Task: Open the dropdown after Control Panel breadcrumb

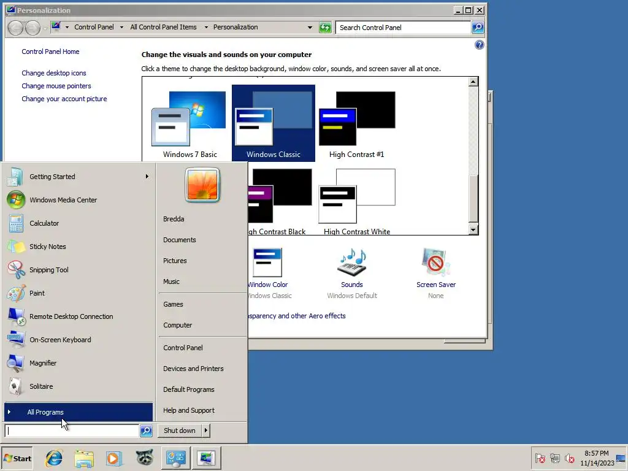Action: (x=121, y=27)
